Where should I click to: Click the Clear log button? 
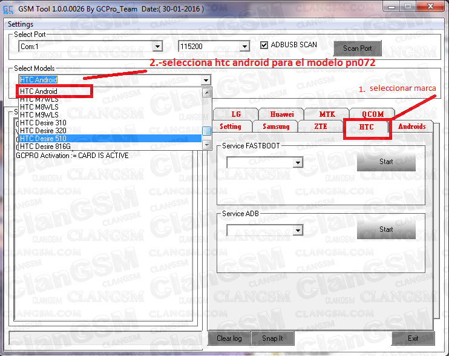click(229, 338)
